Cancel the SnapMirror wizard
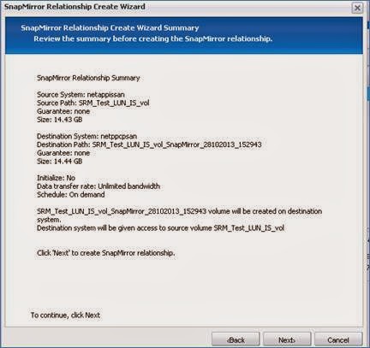Viewport: 370px width, 348px height. click(x=338, y=339)
